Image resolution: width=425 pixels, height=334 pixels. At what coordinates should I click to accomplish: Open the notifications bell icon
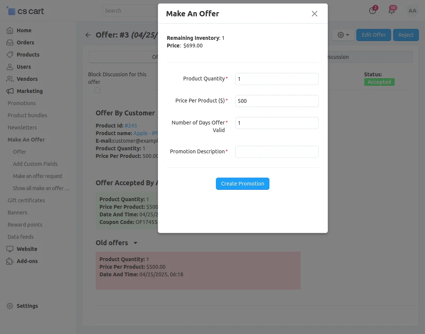tap(391, 11)
